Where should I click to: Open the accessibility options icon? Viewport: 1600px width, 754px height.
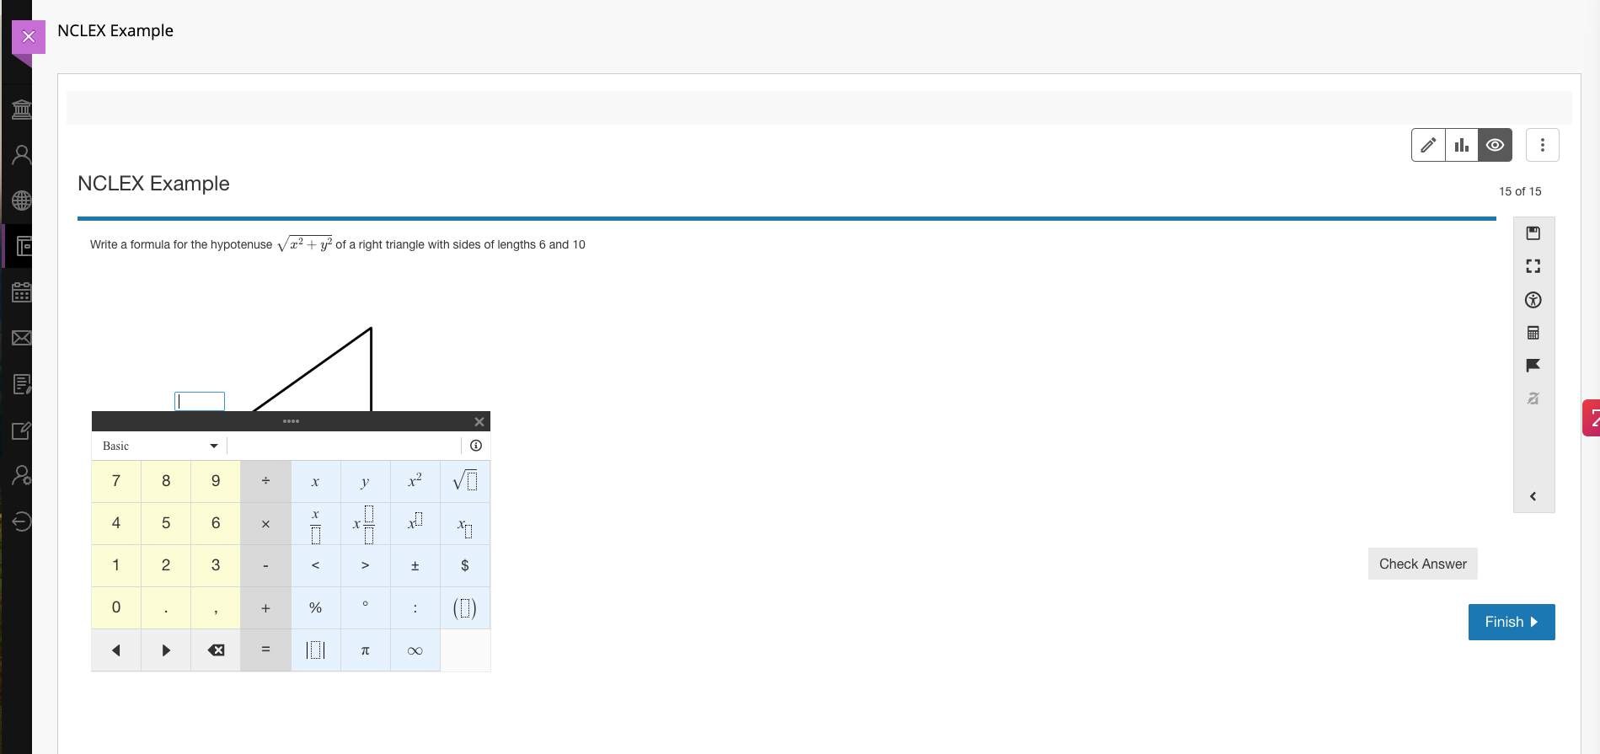click(1533, 300)
